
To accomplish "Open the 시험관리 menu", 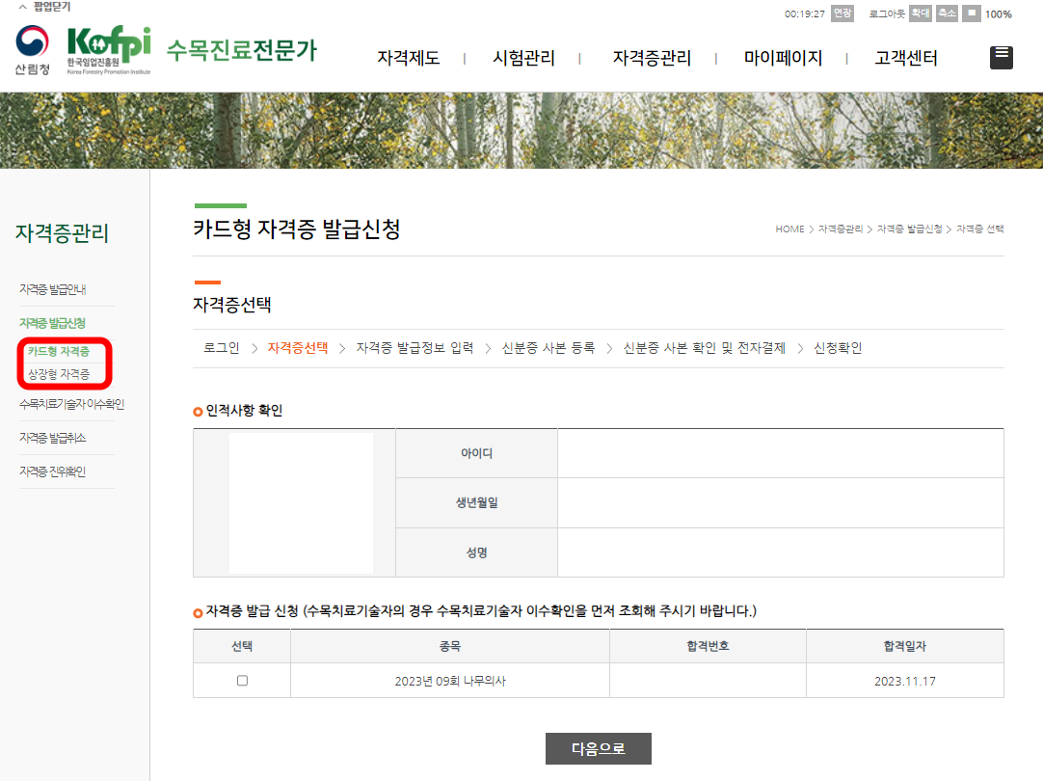I will pyautogui.click(x=523, y=57).
